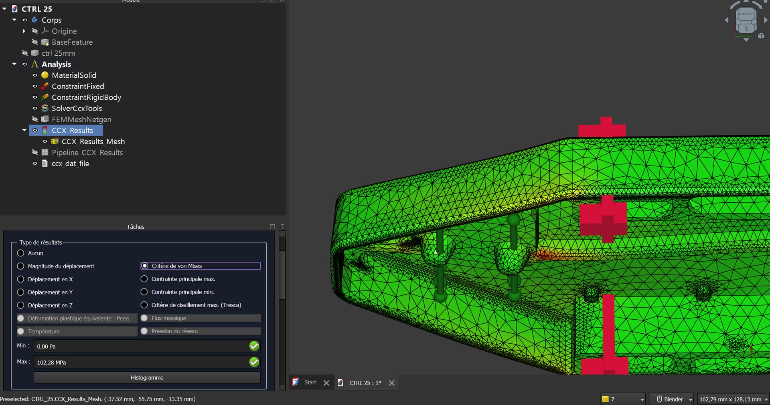
Task: Click the ConstraintFixed icon in tree
Action: pos(45,86)
